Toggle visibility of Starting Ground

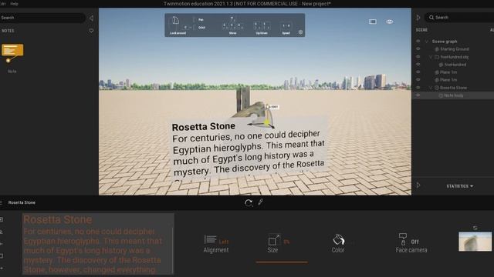pyautogui.click(x=418, y=49)
